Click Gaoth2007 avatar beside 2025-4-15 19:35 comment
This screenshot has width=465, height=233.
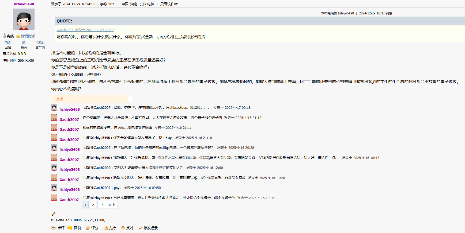pos(54,198)
